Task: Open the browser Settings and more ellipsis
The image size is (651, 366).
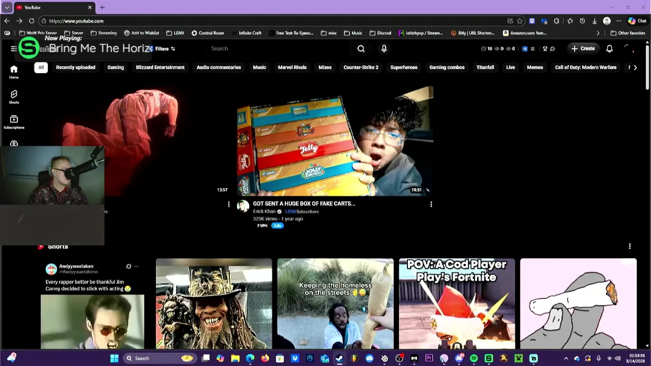Action: pos(619,21)
